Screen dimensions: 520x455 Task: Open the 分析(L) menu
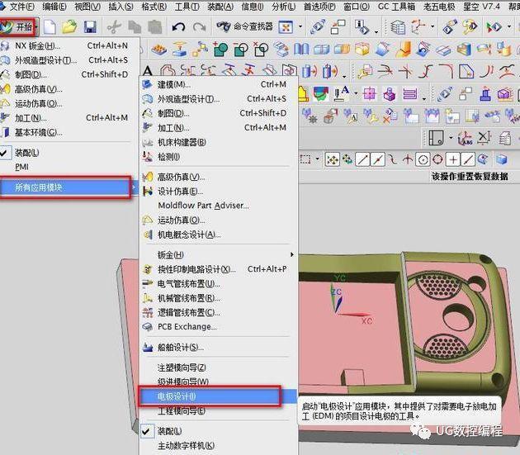click(x=284, y=7)
